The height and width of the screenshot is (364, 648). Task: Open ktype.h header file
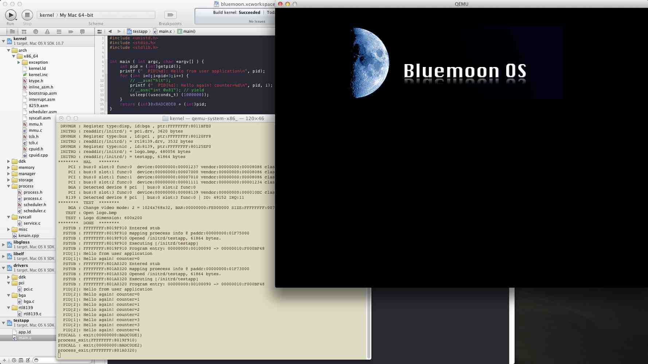(33, 81)
